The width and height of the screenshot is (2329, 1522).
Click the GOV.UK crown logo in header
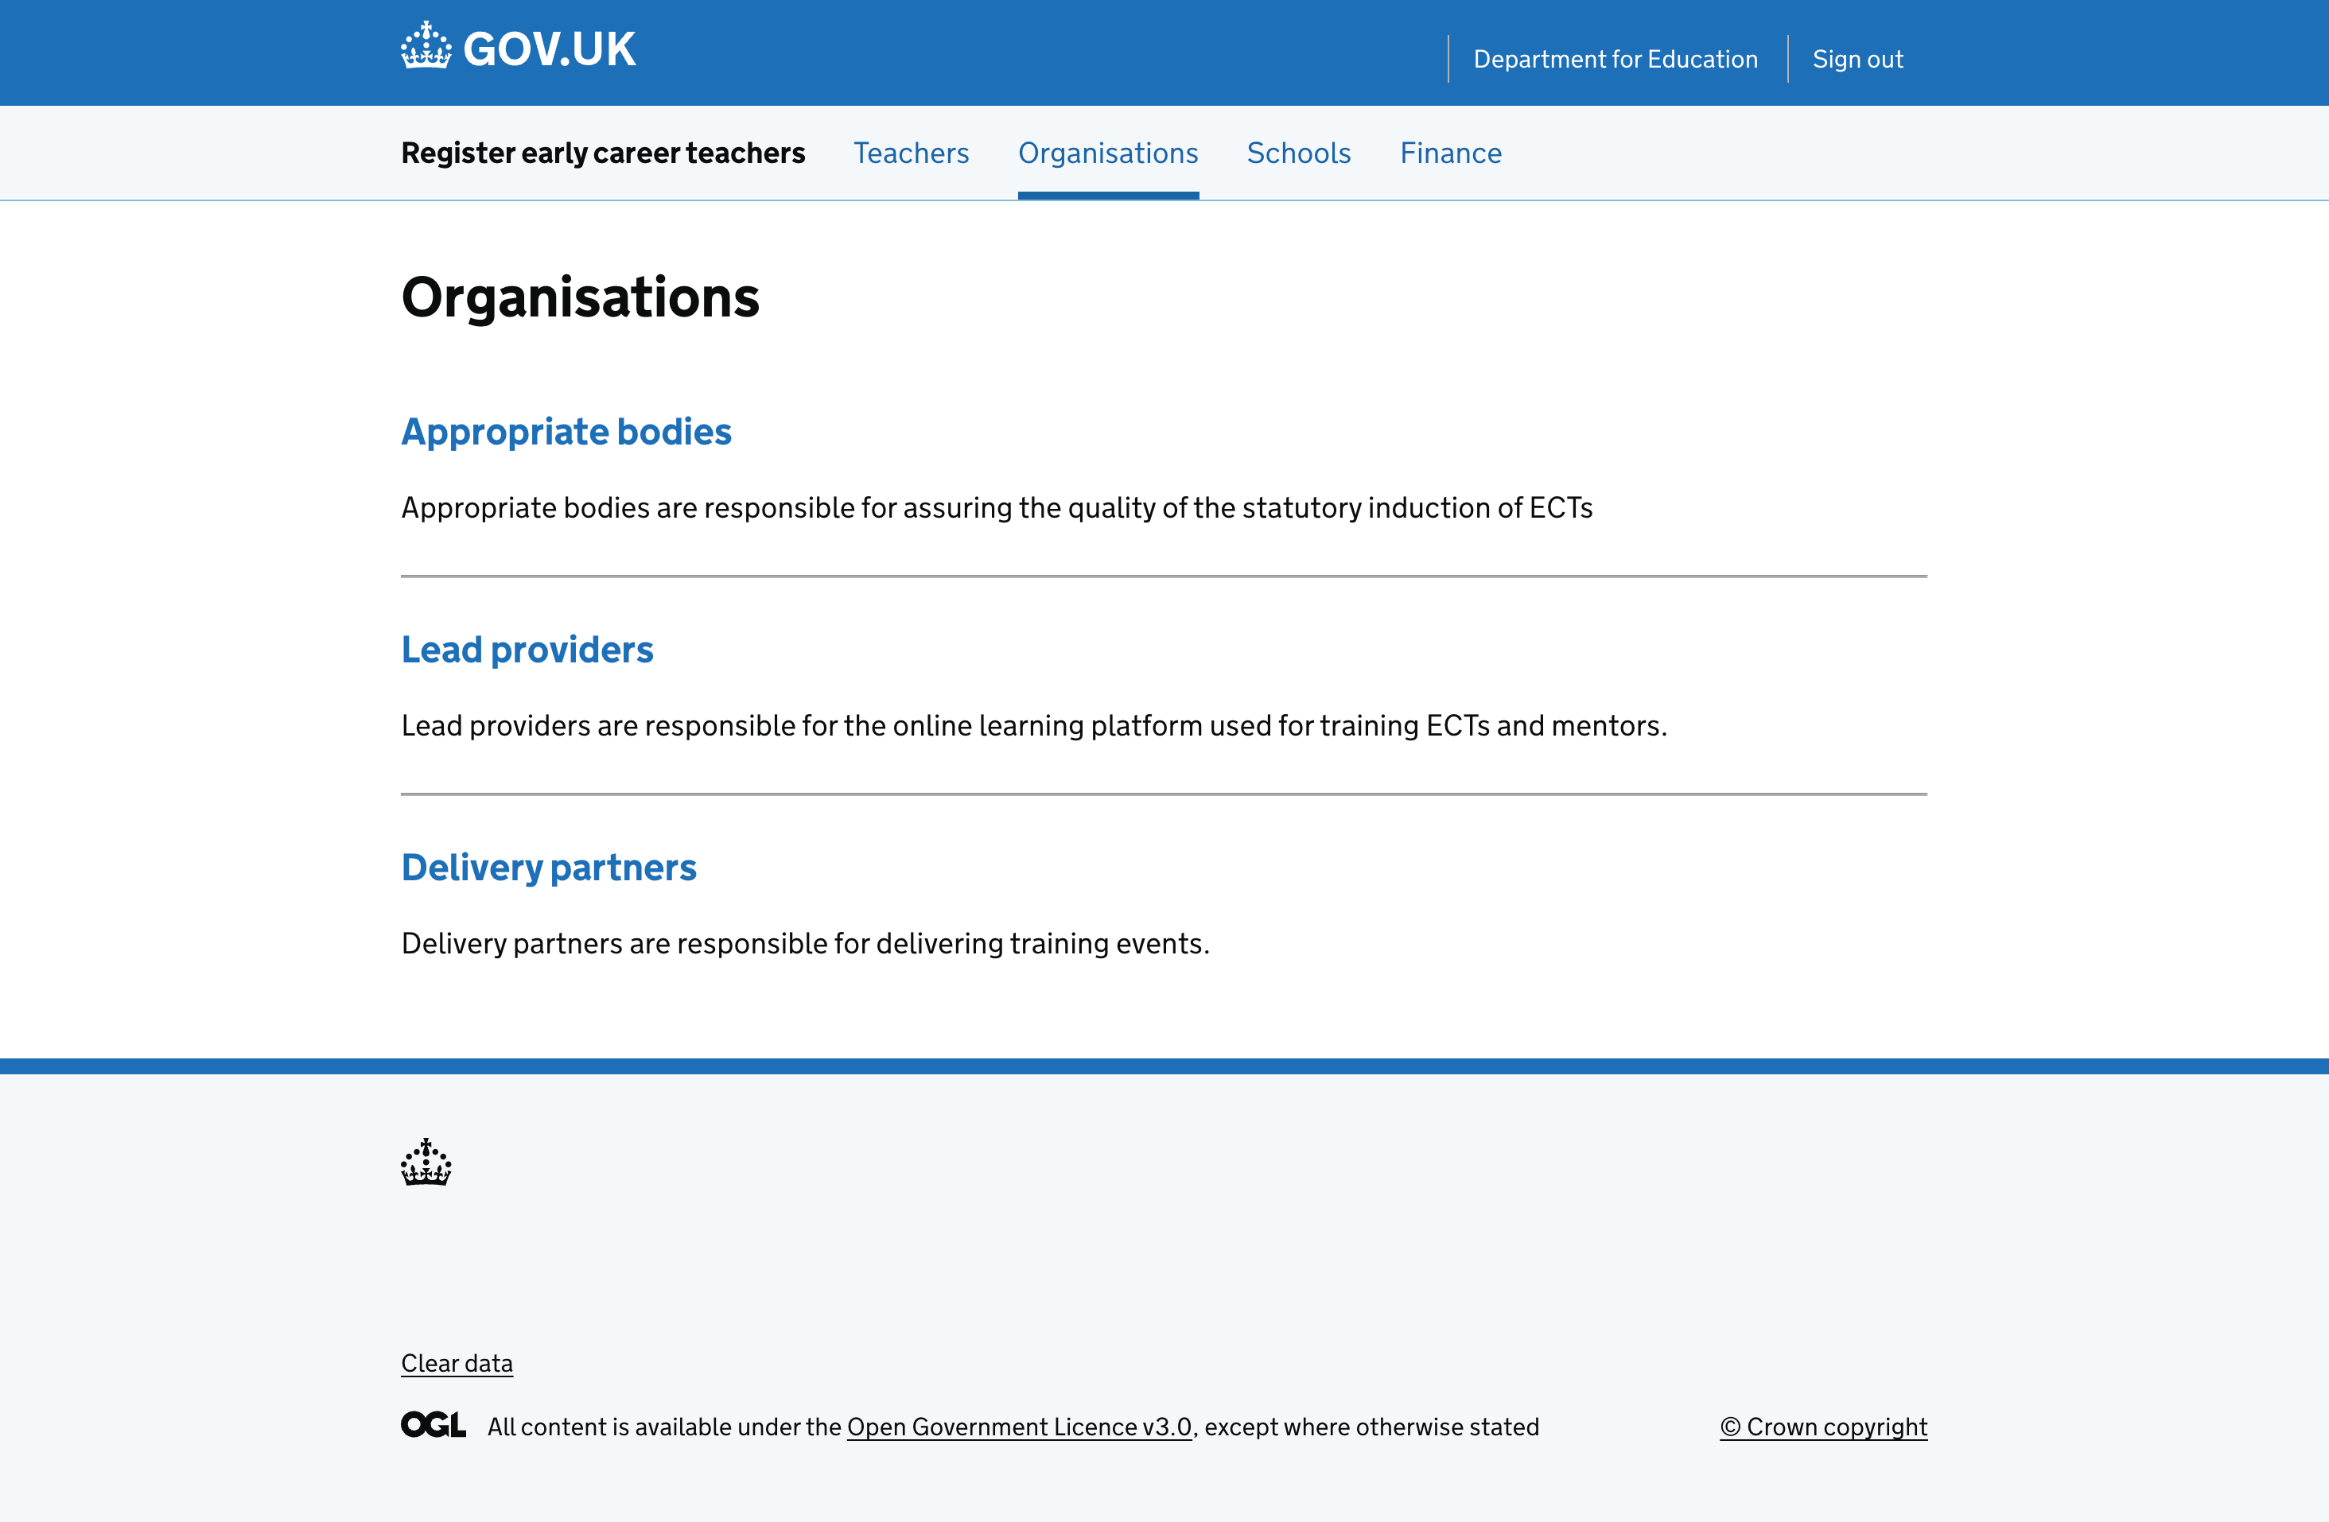pyautogui.click(x=425, y=45)
